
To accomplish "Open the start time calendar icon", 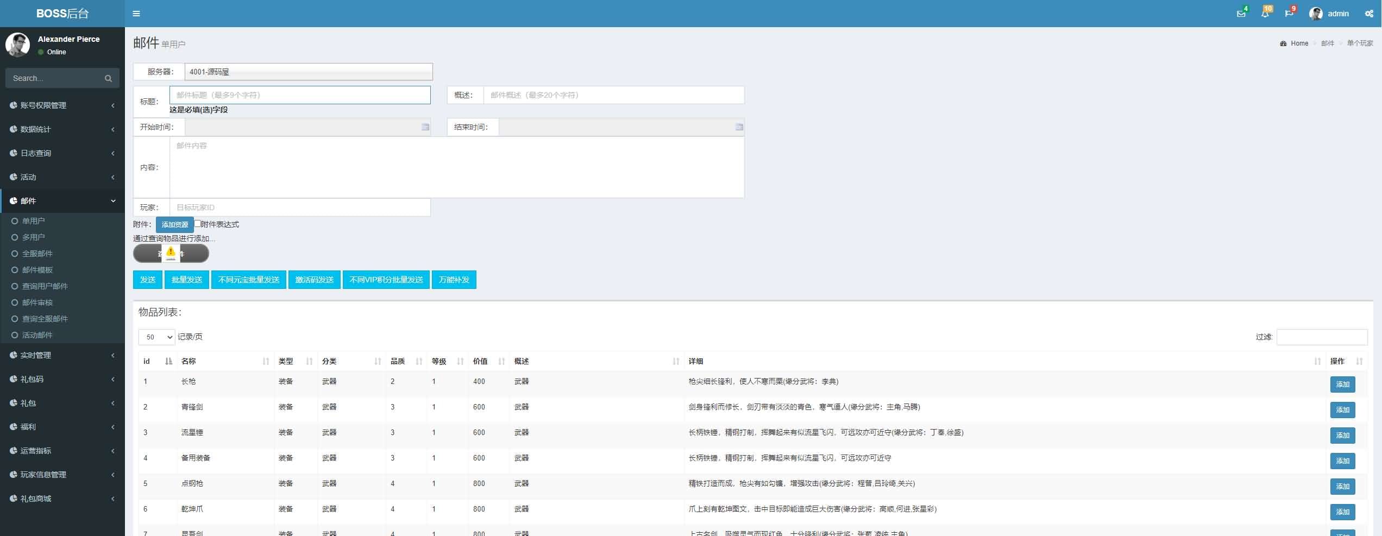I will [425, 127].
